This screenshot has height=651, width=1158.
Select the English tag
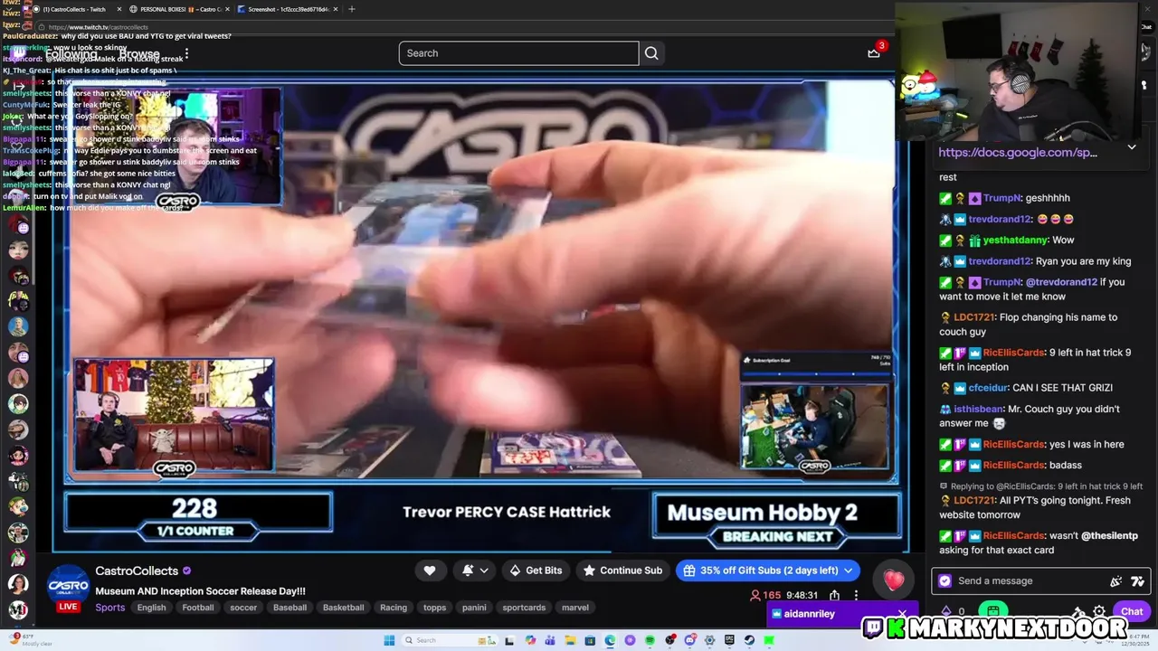point(151,608)
